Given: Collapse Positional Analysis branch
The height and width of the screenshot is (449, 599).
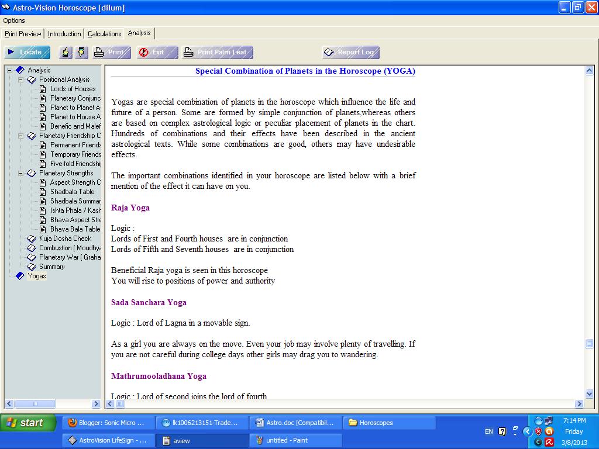Looking at the screenshot, I should point(21,80).
